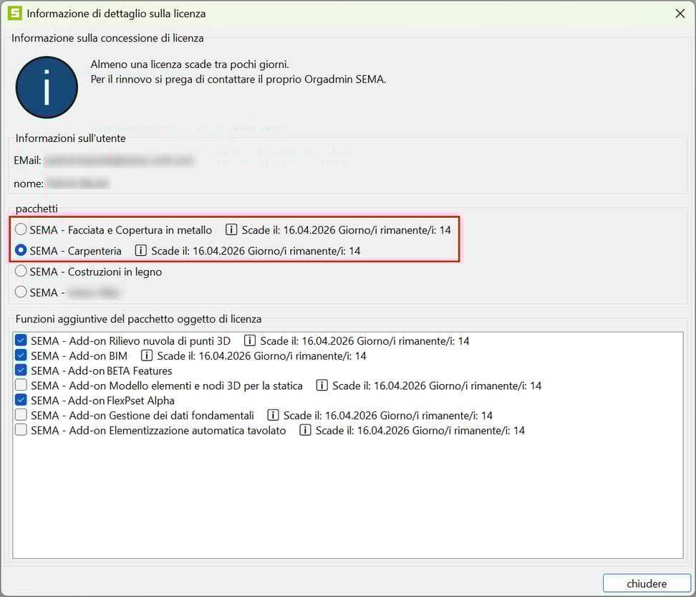Disable the Add-on BIM checkbox
The image size is (696, 597).
point(21,355)
